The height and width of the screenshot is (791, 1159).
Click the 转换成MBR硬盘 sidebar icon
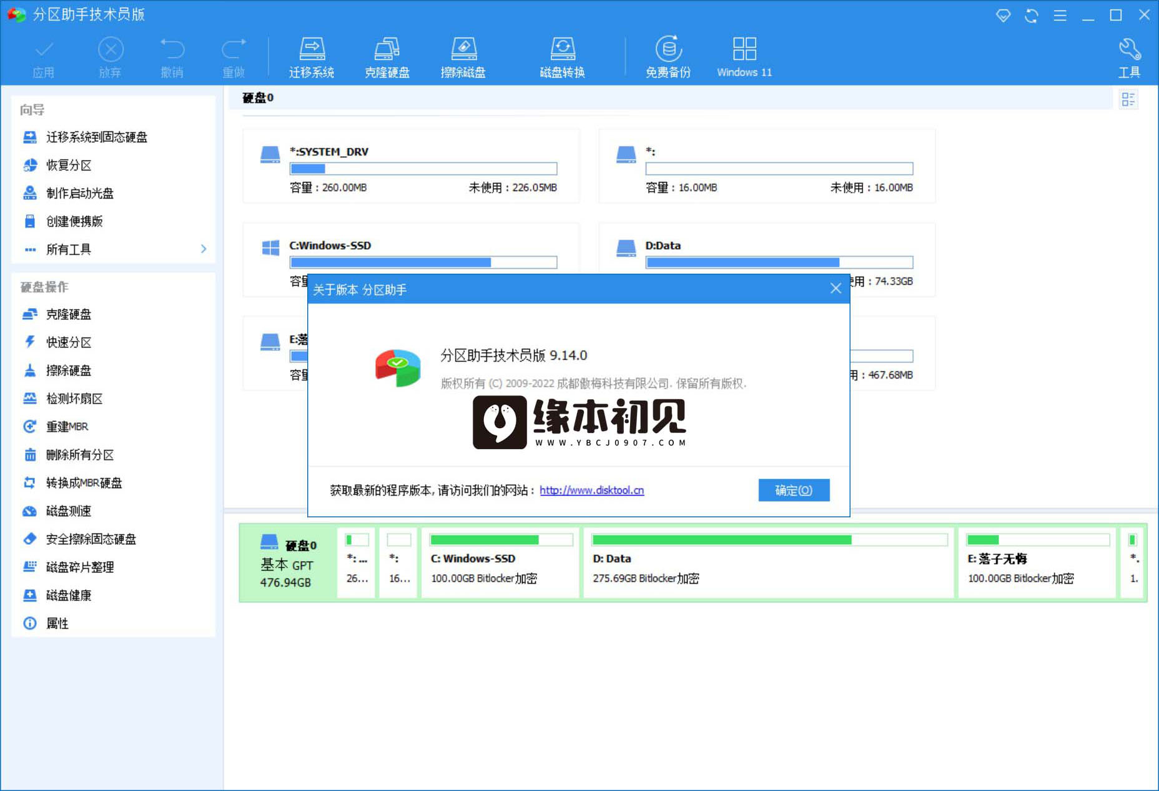coord(29,482)
